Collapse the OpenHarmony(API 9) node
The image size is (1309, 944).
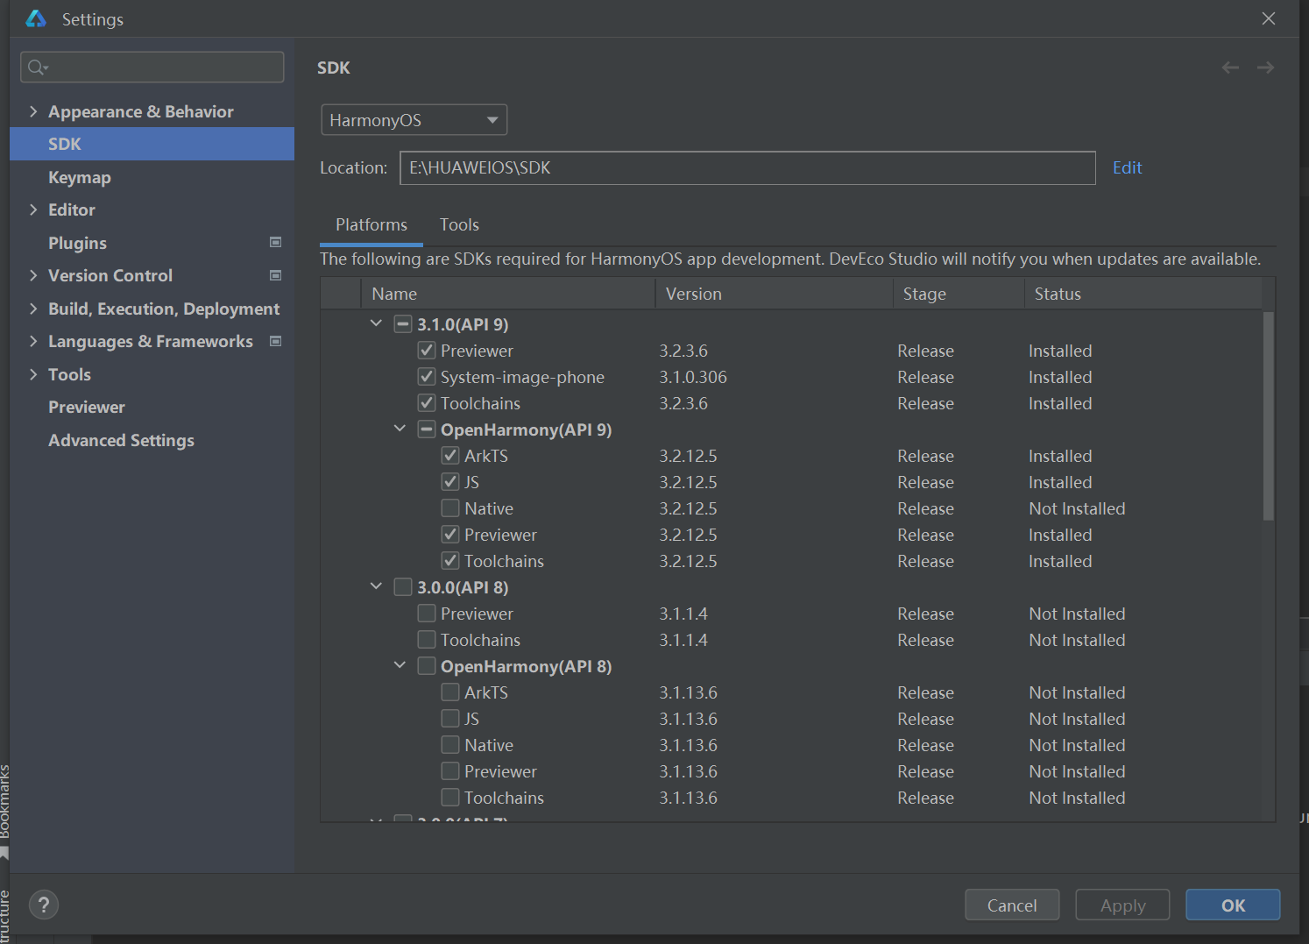400,429
